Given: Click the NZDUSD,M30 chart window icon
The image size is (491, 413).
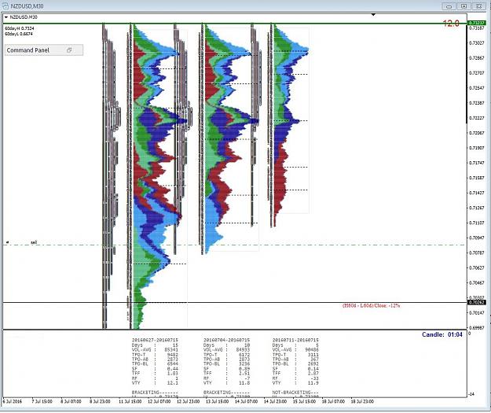Looking at the screenshot, I should [x=5, y=6].
